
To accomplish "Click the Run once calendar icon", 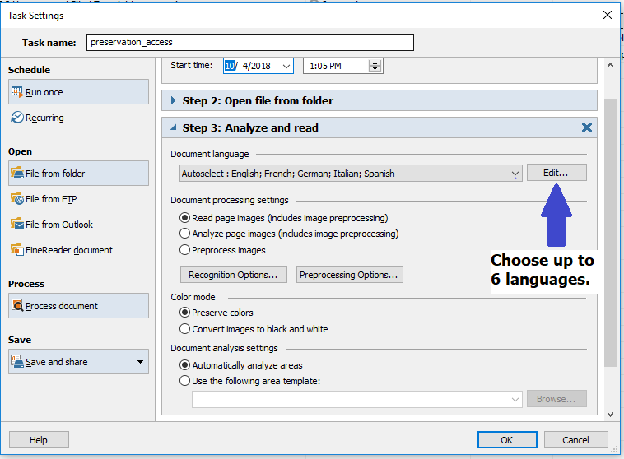I will click(17, 92).
